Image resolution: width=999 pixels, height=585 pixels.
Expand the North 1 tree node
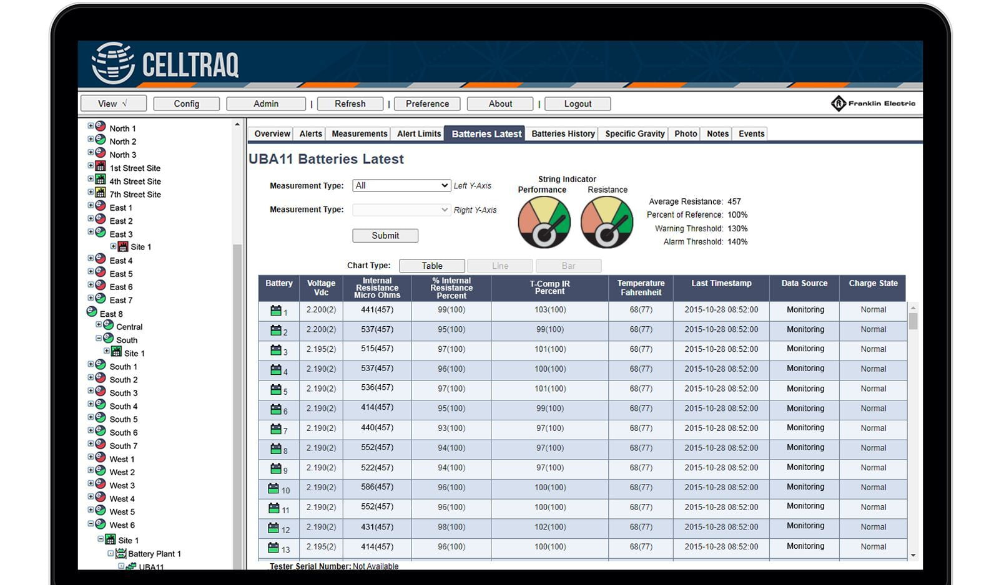[91, 126]
